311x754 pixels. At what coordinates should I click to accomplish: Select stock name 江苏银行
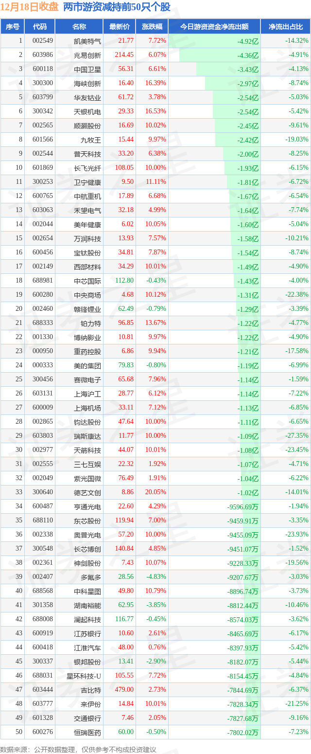pos(87,633)
